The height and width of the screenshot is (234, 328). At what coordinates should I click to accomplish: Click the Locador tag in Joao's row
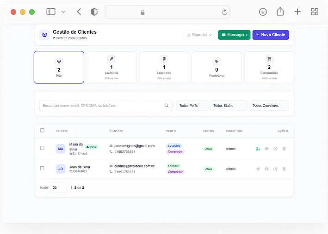173,166
